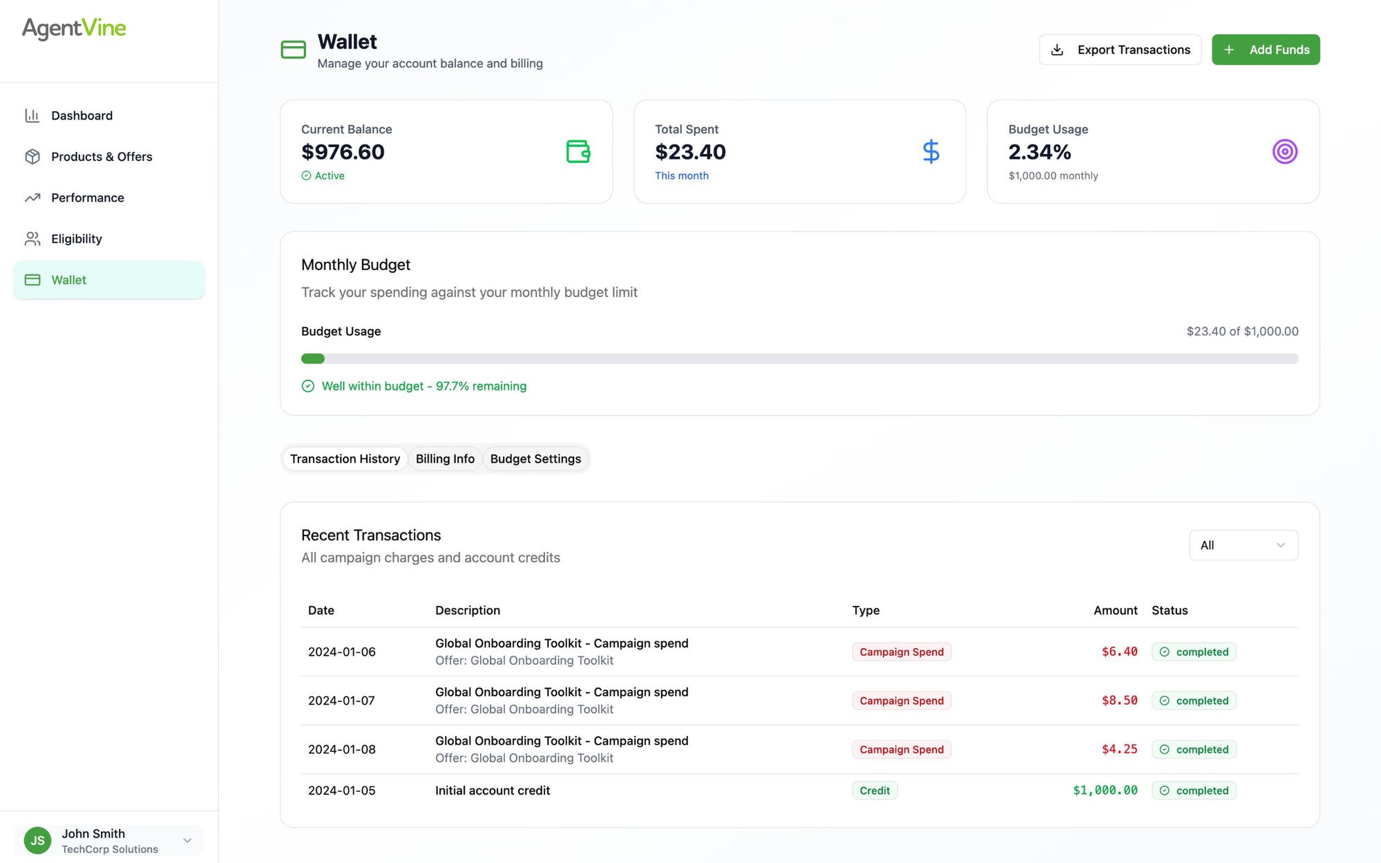Click the Recent Transactions heading
The height and width of the screenshot is (863, 1381).
[x=371, y=535]
